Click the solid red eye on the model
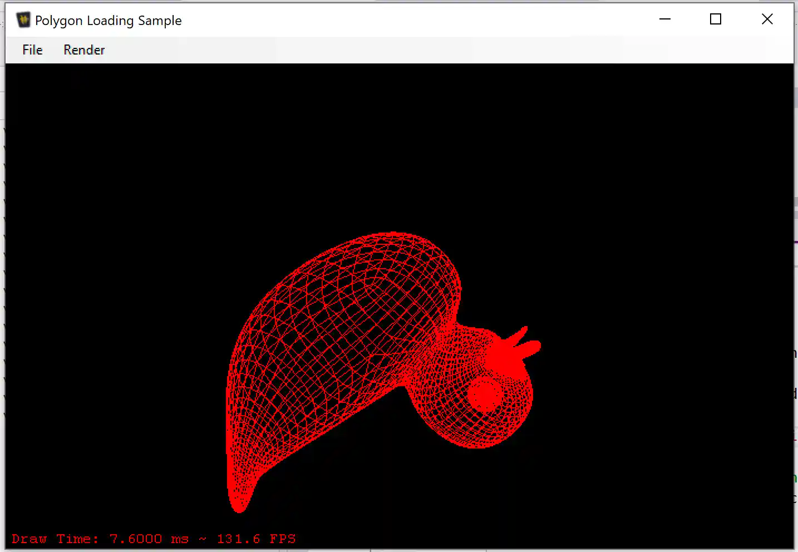Image resolution: width=798 pixels, height=552 pixels. [485, 393]
